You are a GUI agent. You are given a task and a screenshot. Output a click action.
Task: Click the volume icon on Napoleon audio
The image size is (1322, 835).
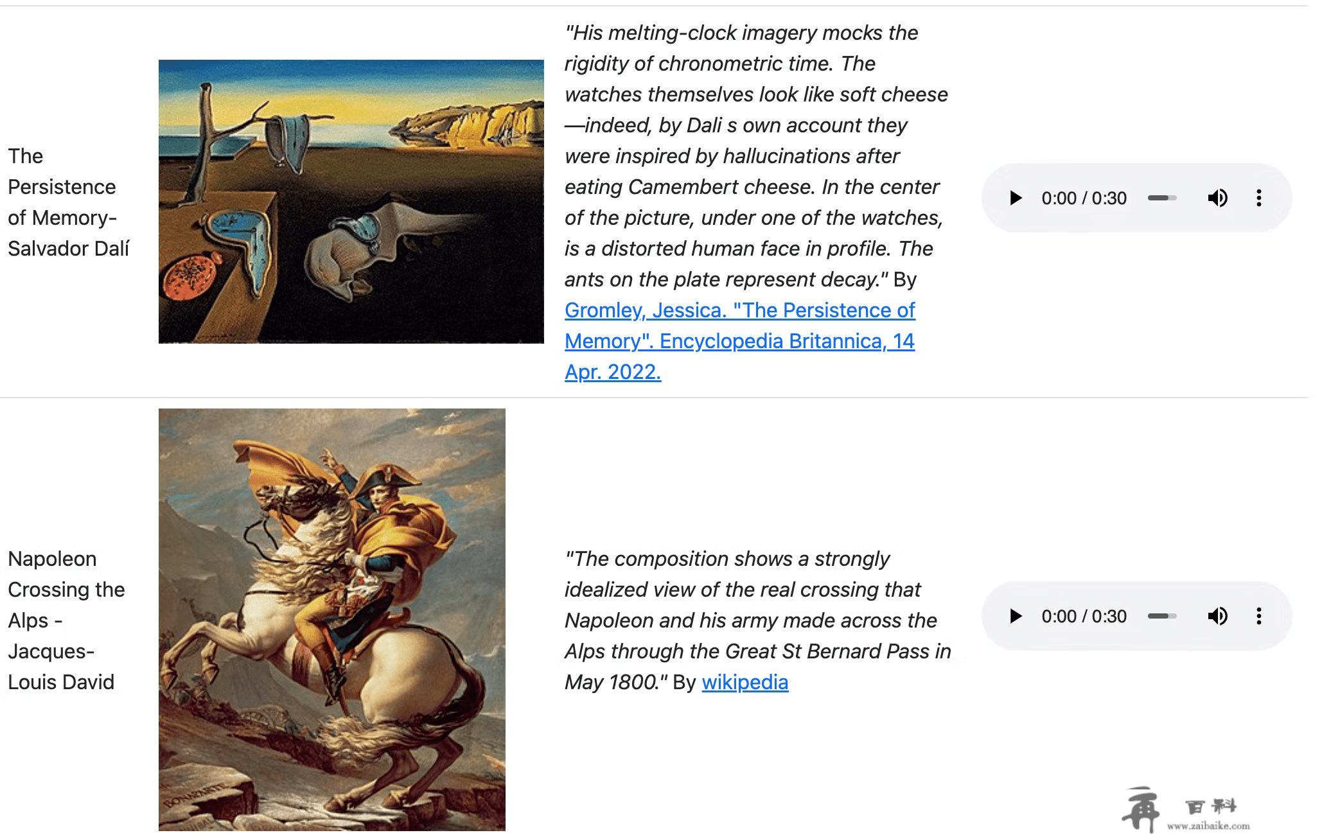click(x=1217, y=616)
